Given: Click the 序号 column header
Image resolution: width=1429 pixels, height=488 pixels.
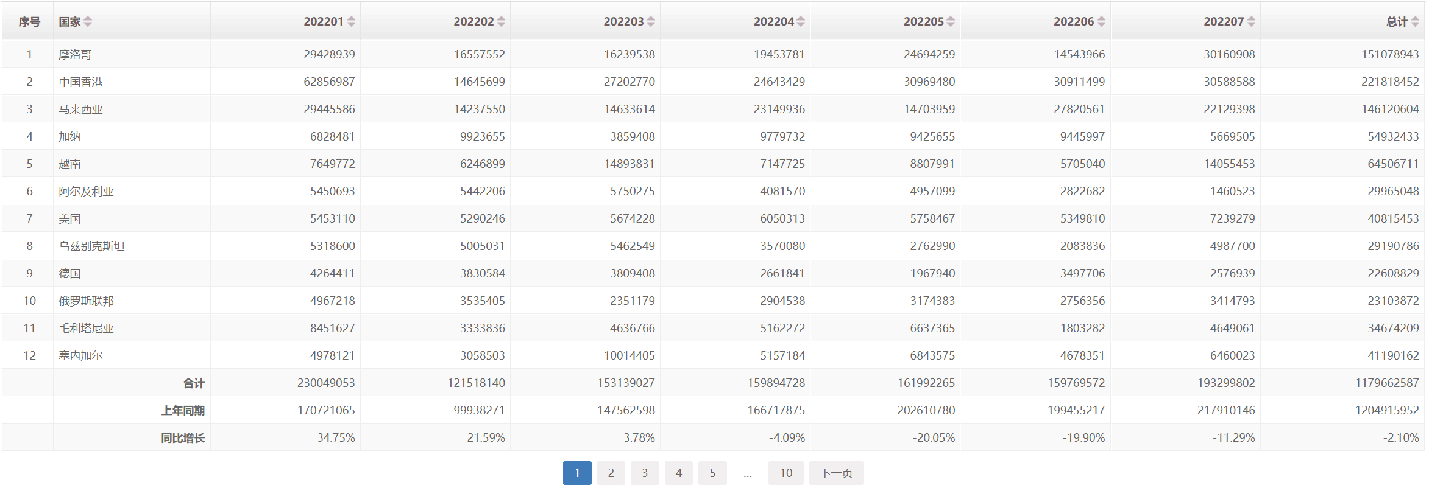Looking at the screenshot, I should coord(29,22).
